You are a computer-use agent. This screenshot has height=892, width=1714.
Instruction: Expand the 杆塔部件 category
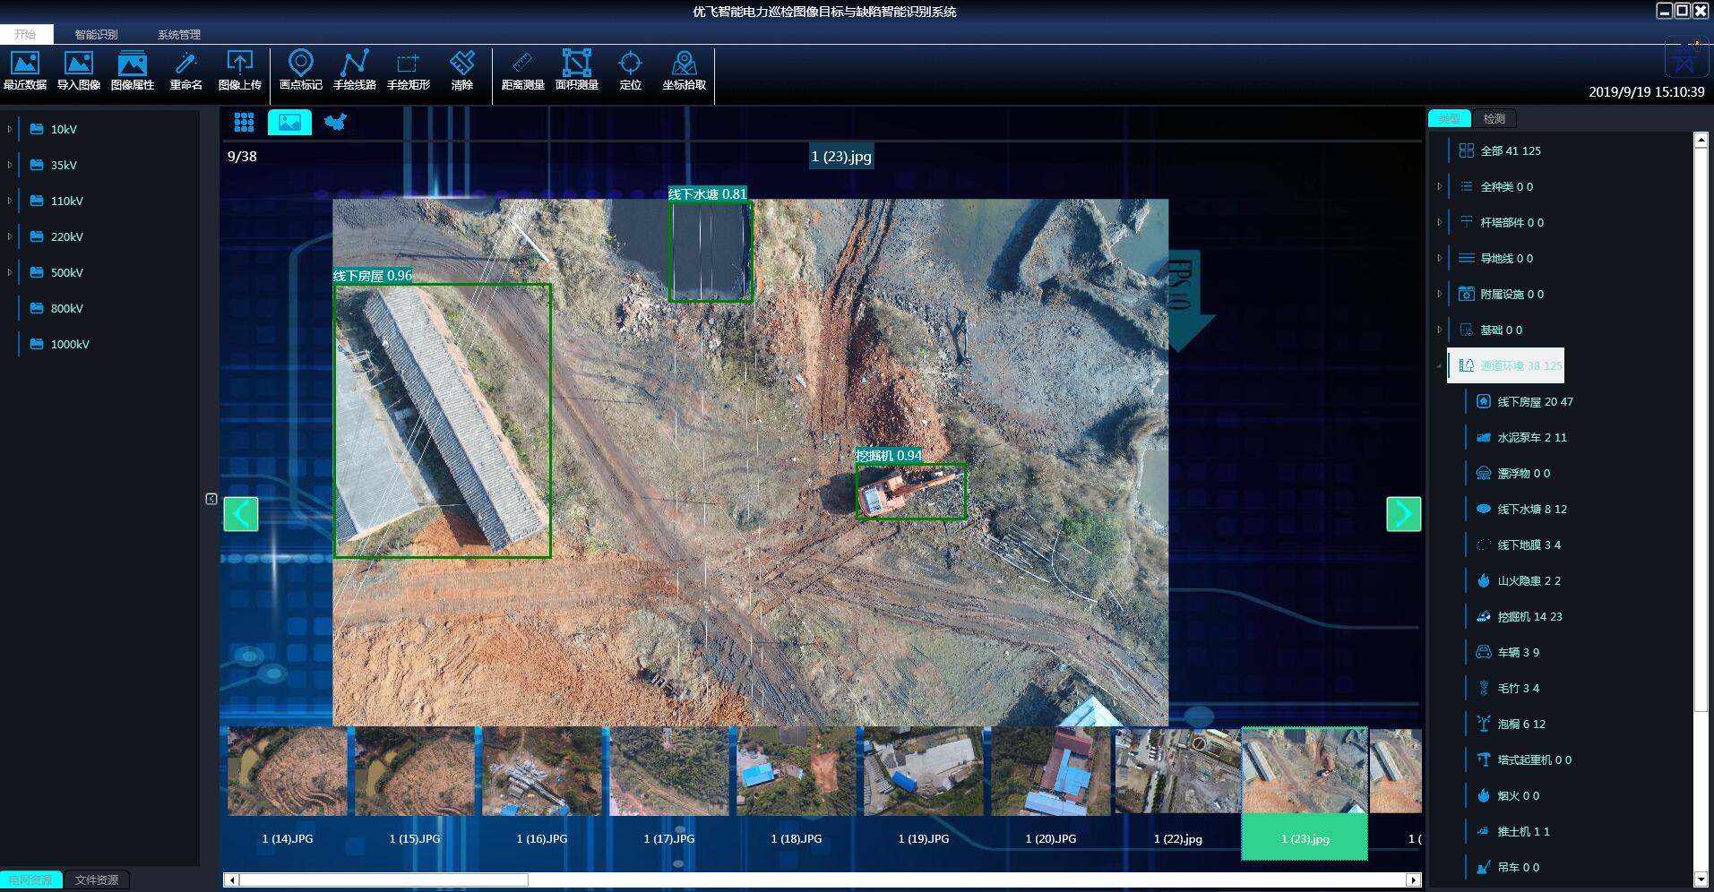point(1440,222)
